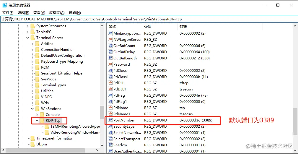This screenshot has height=154, width=298.
Task: Select the SystemResources folder icon
Action: coord(33,26)
